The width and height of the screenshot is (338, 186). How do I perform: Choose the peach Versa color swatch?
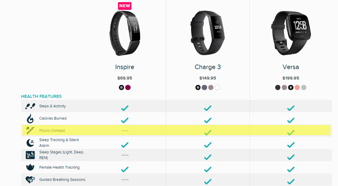(x=297, y=87)
